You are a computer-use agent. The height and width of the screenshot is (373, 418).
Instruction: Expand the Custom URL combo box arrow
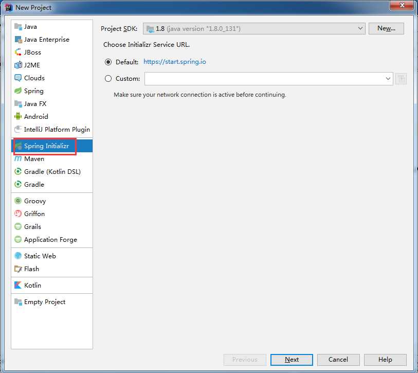pyautogui.click(x=388, y=79)
